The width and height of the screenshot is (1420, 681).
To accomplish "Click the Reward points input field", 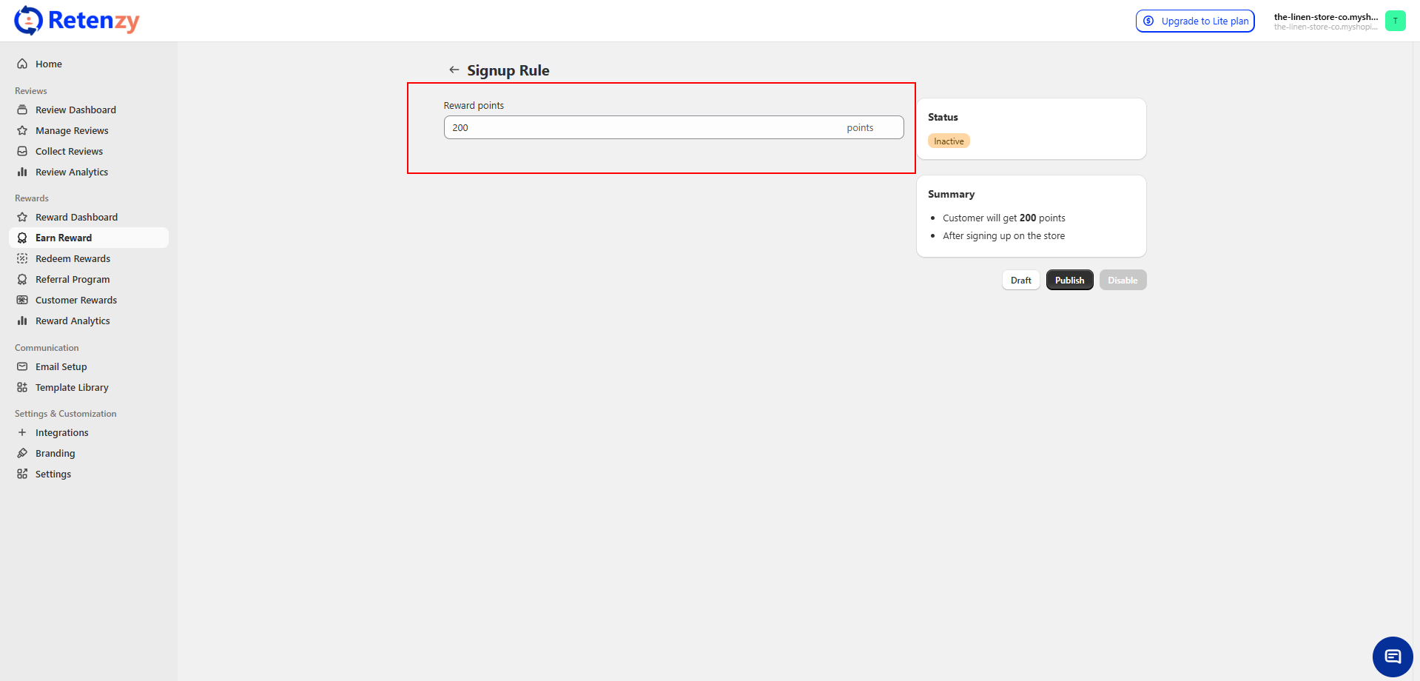I will [644, 127].
